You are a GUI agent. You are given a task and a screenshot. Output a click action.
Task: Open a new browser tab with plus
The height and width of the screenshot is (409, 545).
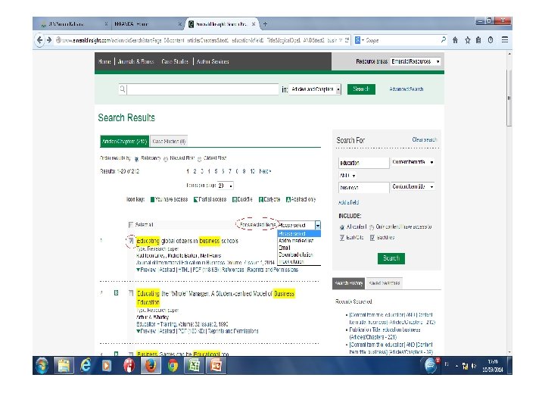(x=265, y=24)
